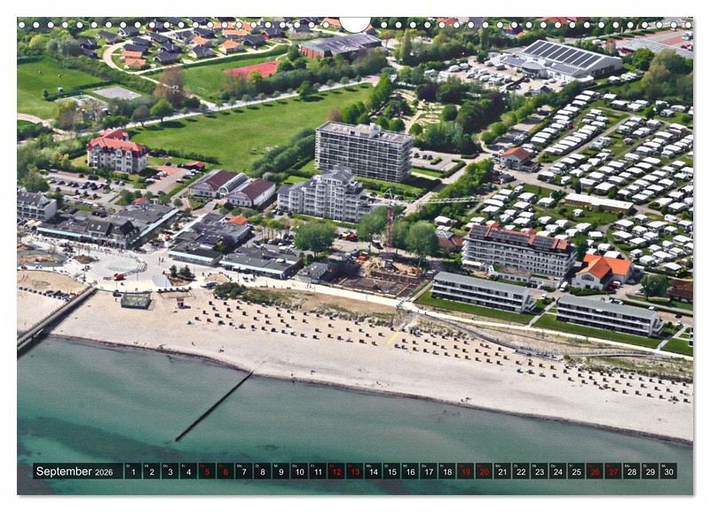Click date 17 in the September strip
The image size is (710, 512).
429,471
